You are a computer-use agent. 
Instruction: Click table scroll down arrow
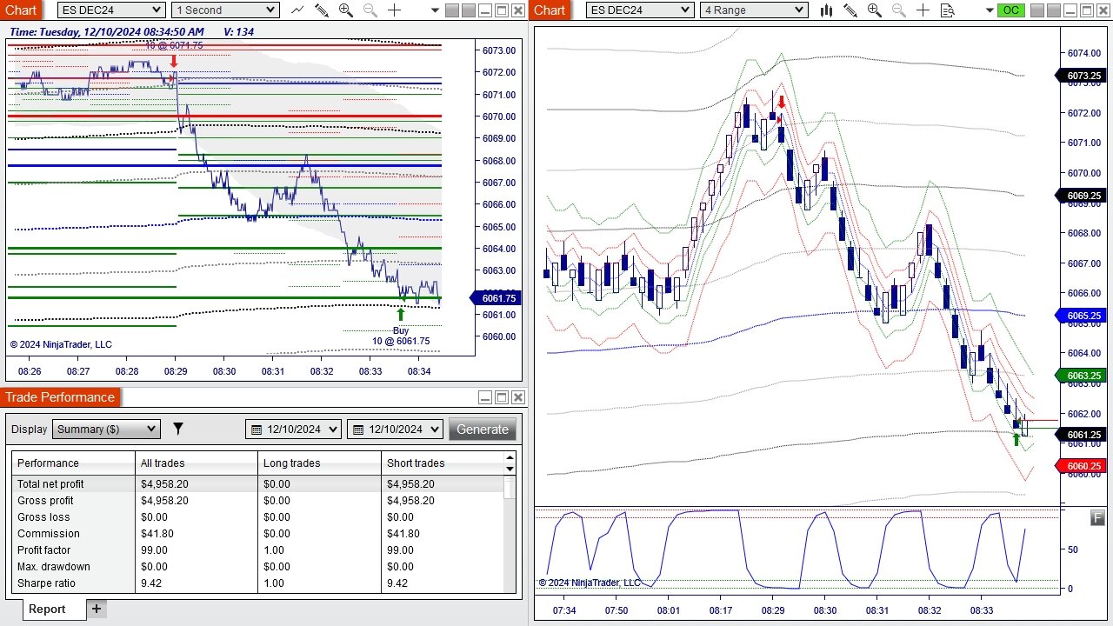pos(510,469)
